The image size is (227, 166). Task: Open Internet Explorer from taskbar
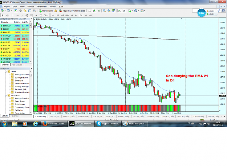pyautogui.click(x=35, y=124)
